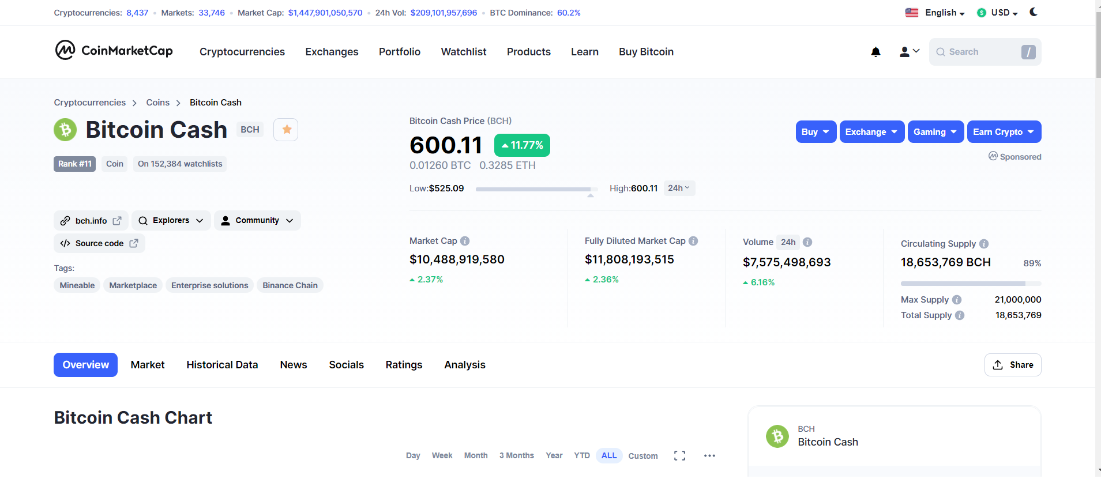Click the Max Supply info icon
Image resolution: width=1101 pixels, height=479 pixels.
coord(957,300)
